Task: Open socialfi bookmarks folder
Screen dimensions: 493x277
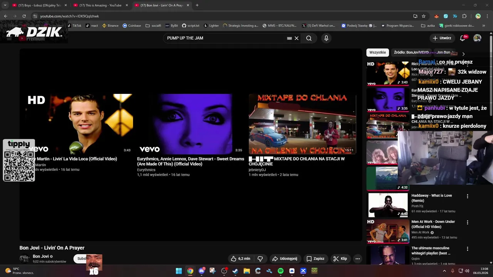Action: [153, 26]
